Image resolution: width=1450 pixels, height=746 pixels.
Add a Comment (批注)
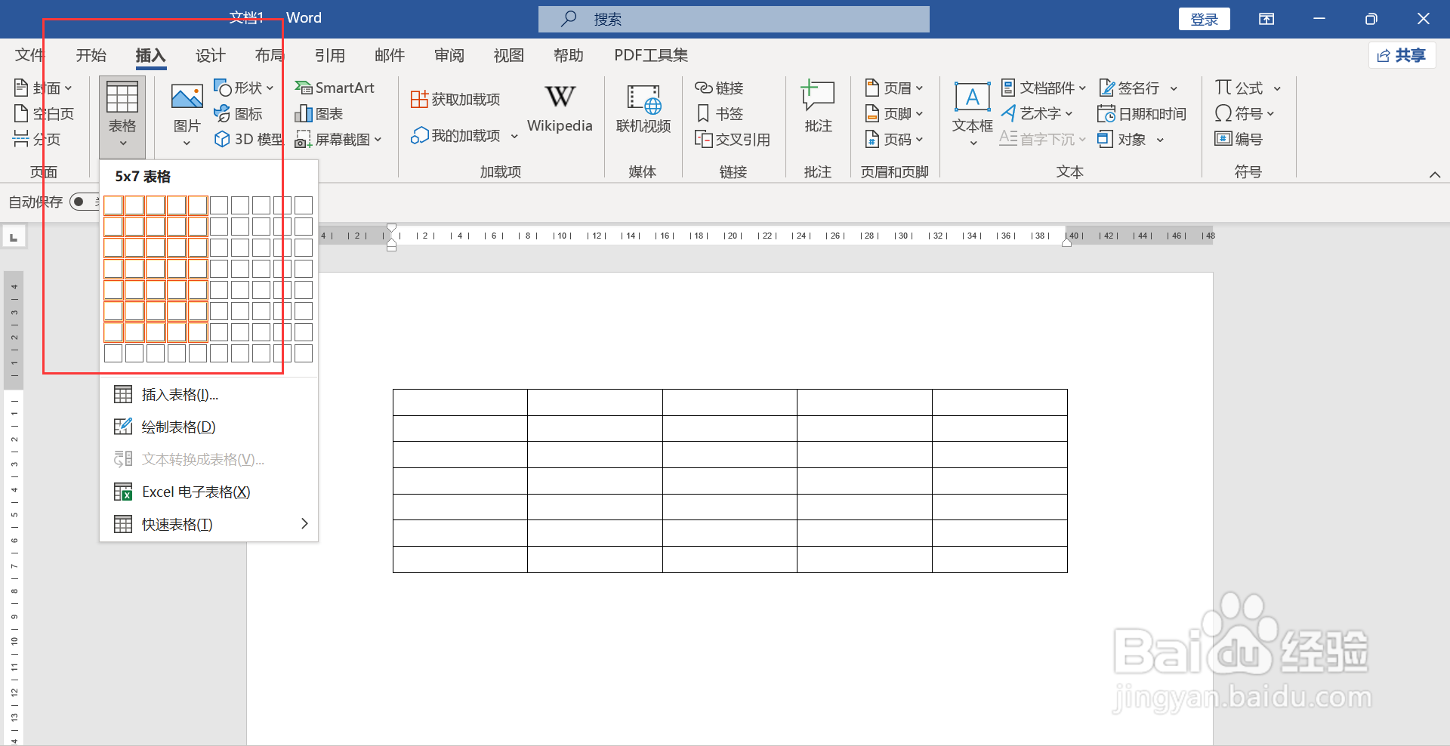coord(818,107)
